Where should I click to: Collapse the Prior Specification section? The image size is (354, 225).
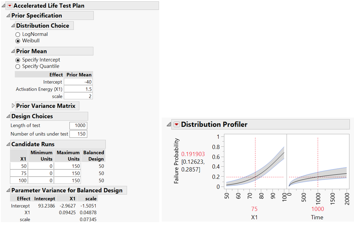click(8, 16)
